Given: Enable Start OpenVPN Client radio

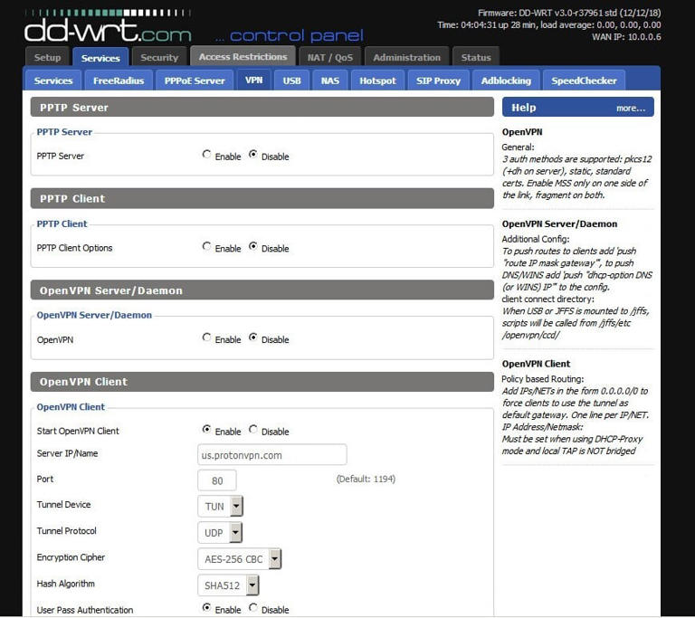Looking at the screenshot, I should pos(206,429).
